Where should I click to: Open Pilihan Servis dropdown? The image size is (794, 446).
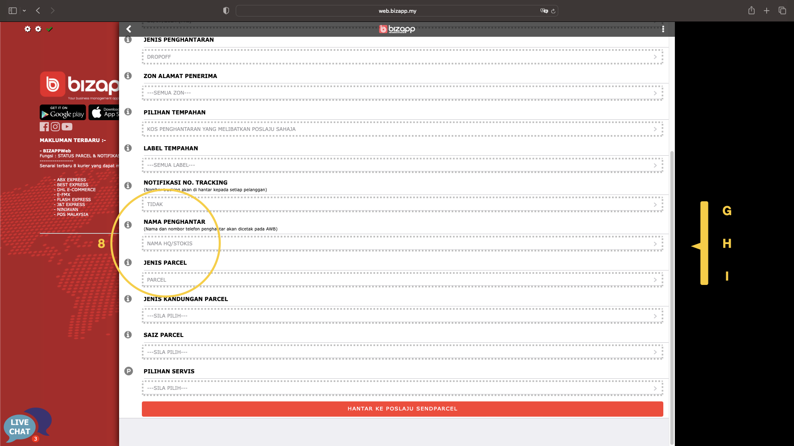point(402,388)
